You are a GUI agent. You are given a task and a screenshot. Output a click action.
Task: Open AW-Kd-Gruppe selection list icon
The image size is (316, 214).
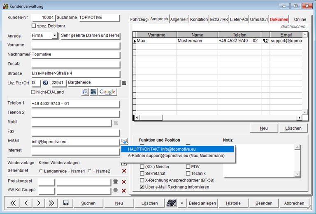(116, 190)
